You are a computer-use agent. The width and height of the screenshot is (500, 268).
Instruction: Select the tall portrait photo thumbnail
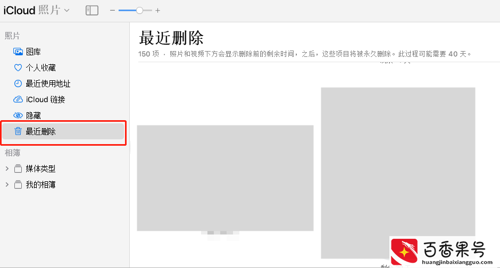point(398,173)
